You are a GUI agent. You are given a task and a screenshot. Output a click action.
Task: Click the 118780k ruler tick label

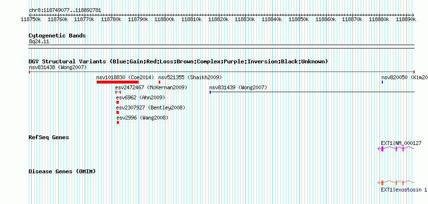pyautogui.click(x=112, y=19)
